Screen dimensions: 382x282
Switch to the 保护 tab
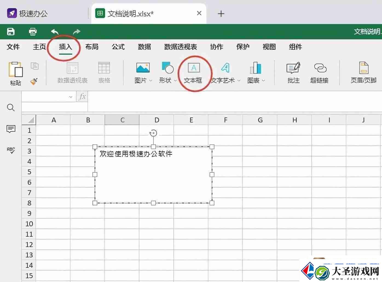pyautogui.click(x=243, y=47)
